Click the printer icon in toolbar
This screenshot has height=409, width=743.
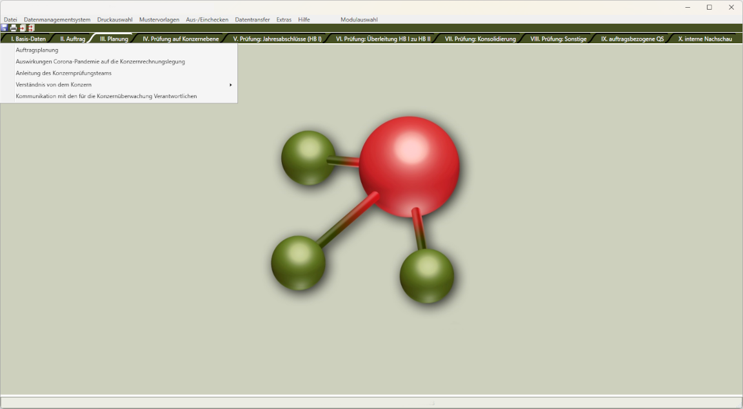pos(13,28)
